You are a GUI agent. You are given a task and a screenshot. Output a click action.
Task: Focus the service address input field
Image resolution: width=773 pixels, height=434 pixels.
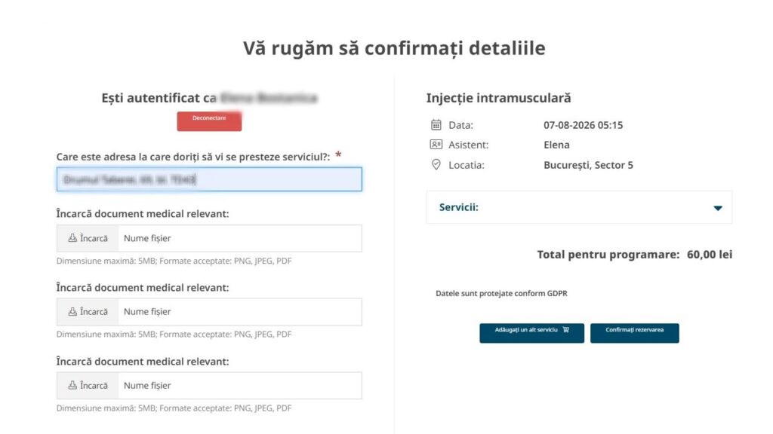point(209,179)
